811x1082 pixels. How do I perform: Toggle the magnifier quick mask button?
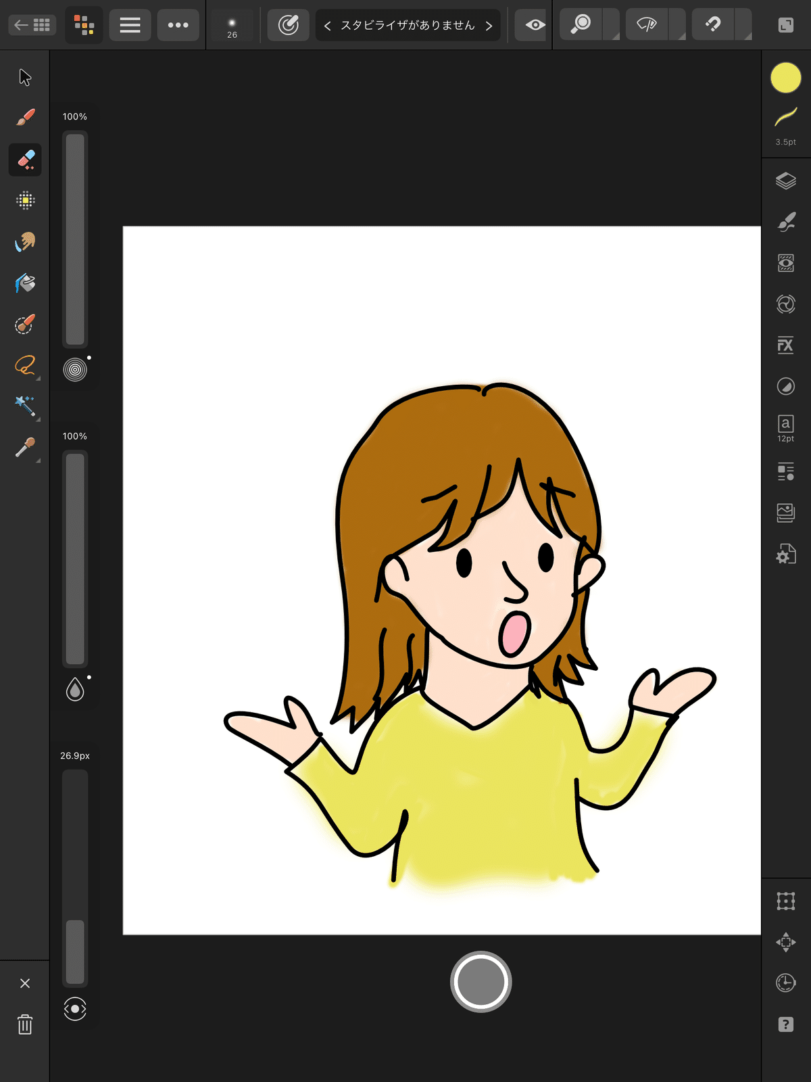click(581, 24)
